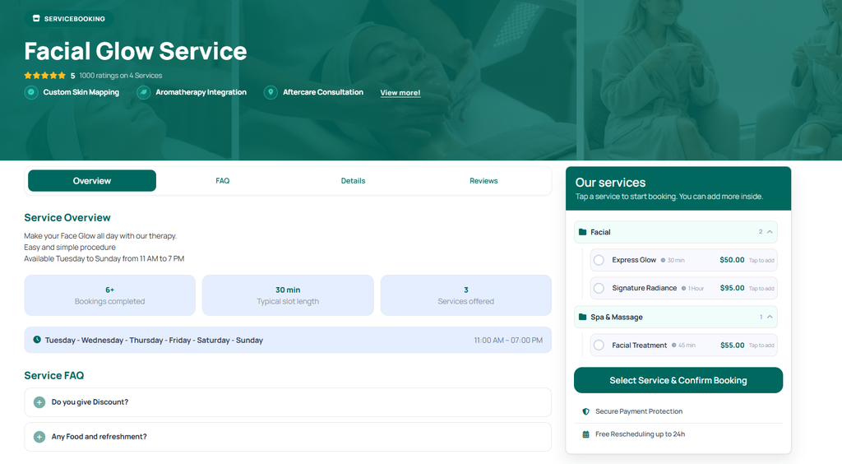Click the $55.00 Facial Treatment price
Image resolution: width=842 pixels, height=464 pixels.
coord(732,346)
